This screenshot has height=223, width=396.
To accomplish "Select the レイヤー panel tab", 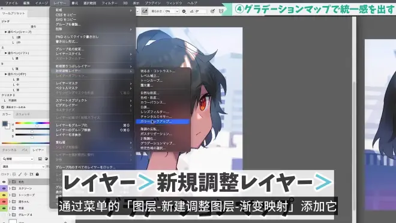I will [x=38, y=150].
